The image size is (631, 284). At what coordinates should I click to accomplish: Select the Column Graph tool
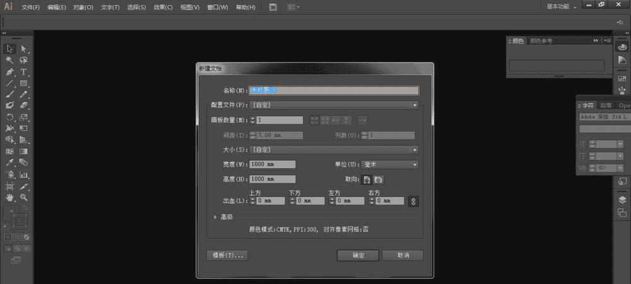[x=24, y=174]
